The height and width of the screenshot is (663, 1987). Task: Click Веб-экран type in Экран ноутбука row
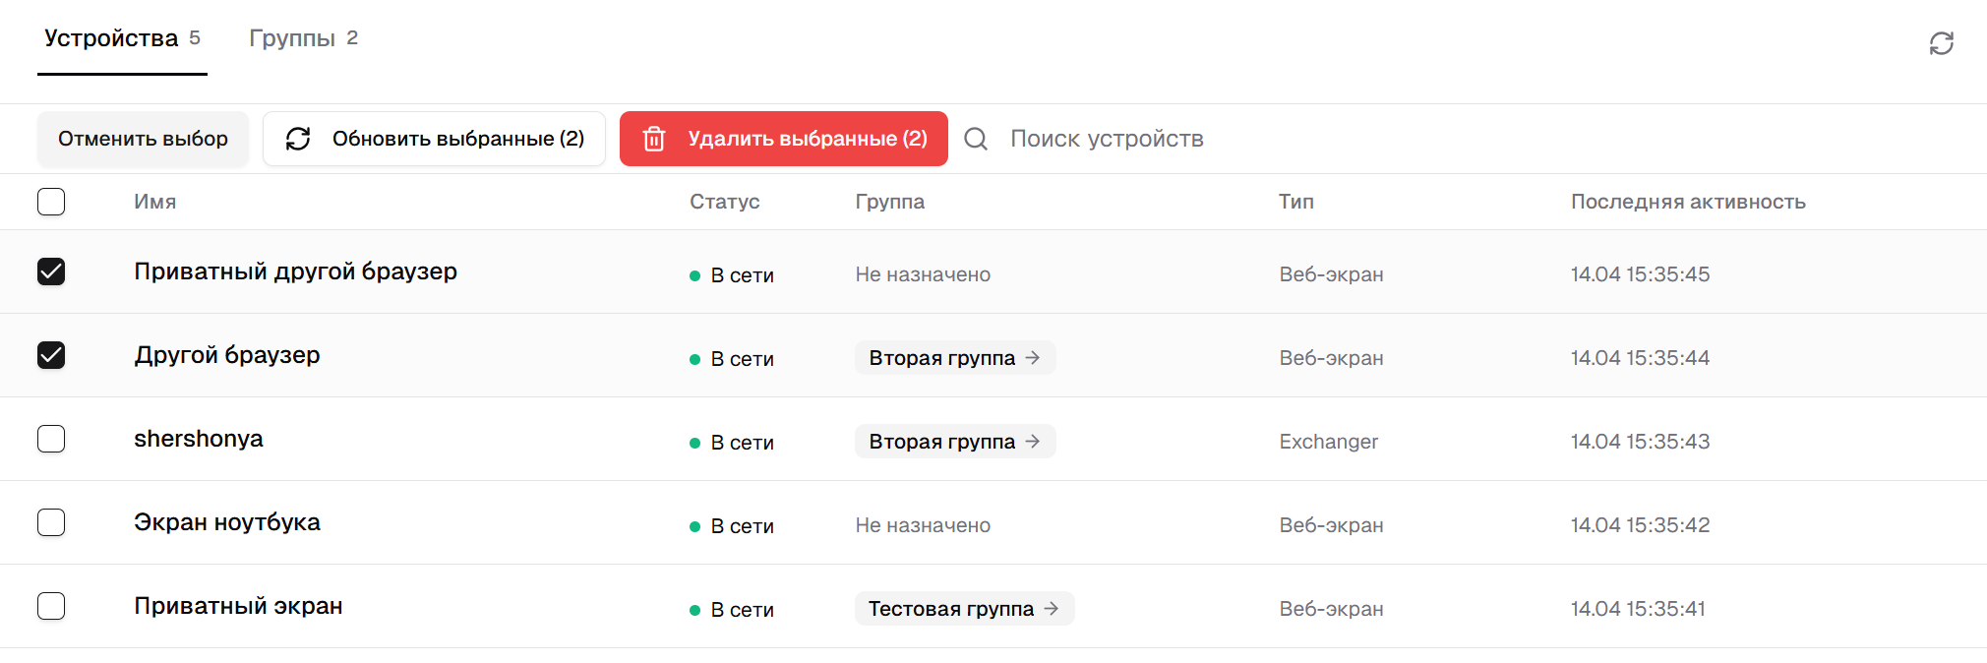1331,525
